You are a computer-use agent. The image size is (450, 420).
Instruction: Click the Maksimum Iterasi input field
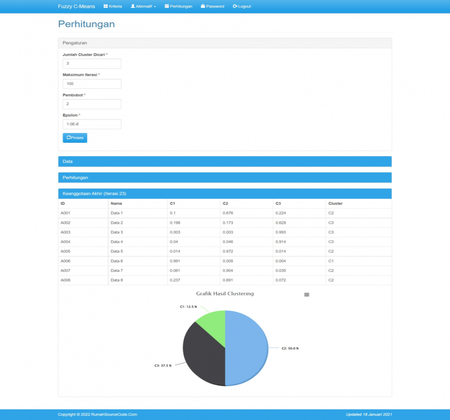[x=92, y=84]
